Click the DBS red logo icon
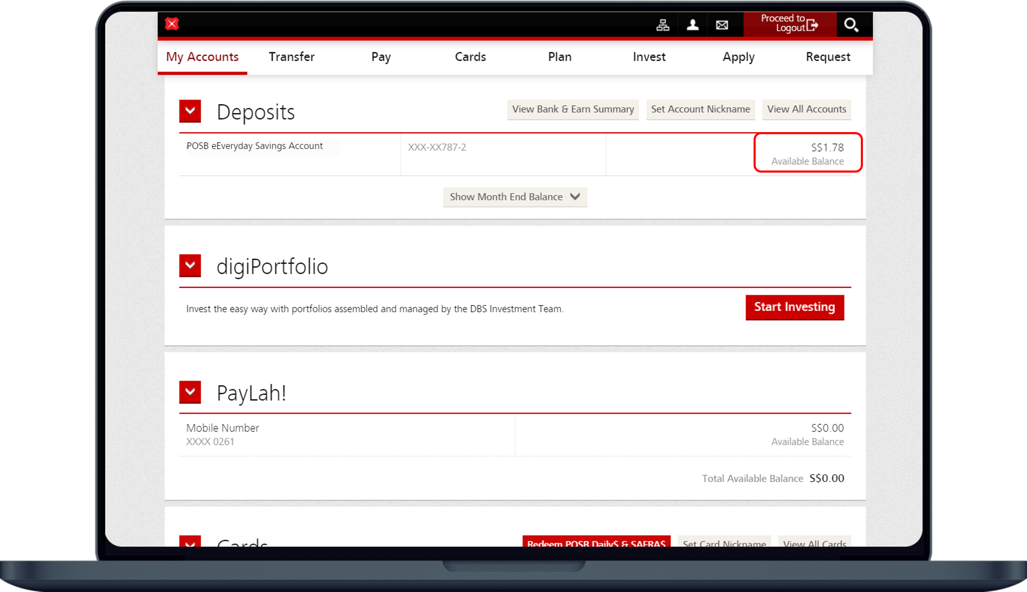Viewport: 1027px width, 592px height. (172, 24)
